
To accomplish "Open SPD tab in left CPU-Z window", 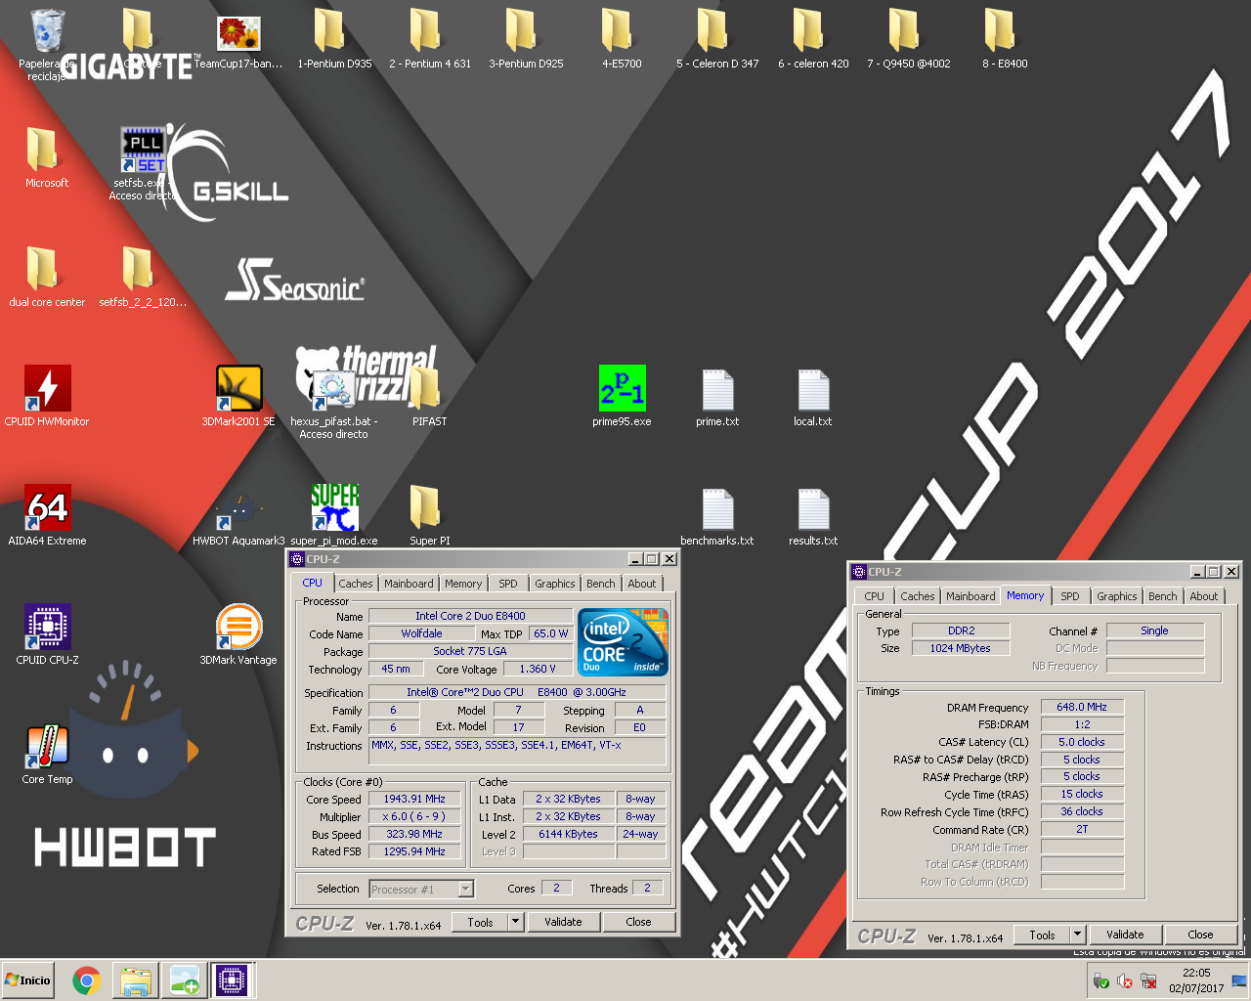I will 508,584.
